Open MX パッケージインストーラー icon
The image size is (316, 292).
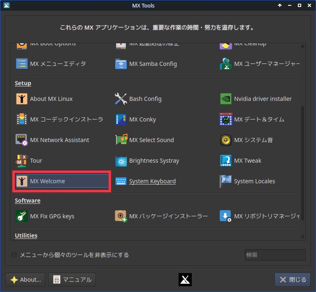(121, 216)
